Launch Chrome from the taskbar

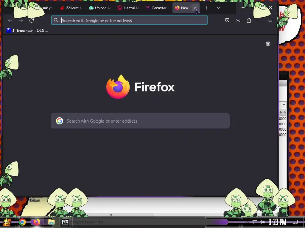pos(22,222)
